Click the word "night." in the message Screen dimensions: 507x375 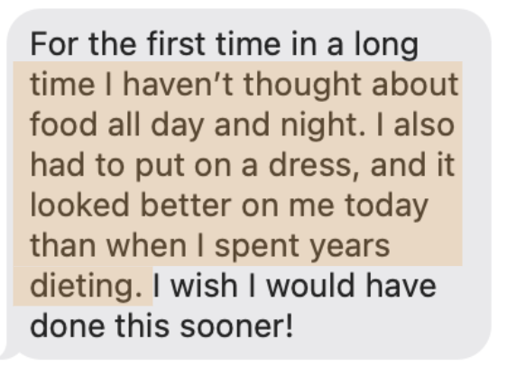(x=323, y=126)
